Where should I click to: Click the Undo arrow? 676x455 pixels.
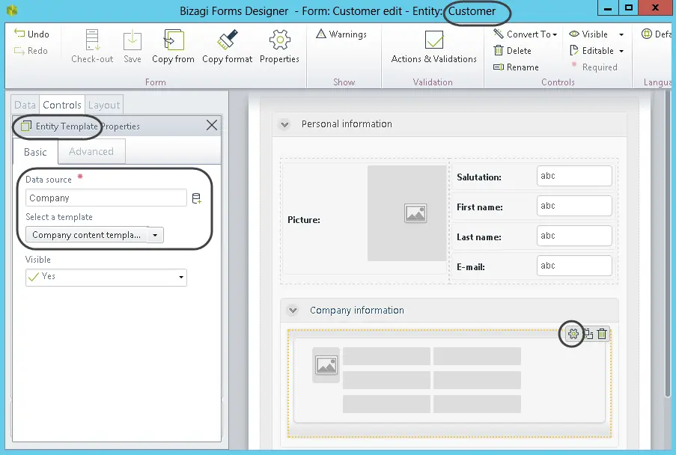(x=19, y=33)
